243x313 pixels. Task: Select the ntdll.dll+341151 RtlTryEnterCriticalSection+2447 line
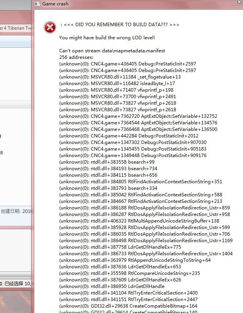(128, 300)
